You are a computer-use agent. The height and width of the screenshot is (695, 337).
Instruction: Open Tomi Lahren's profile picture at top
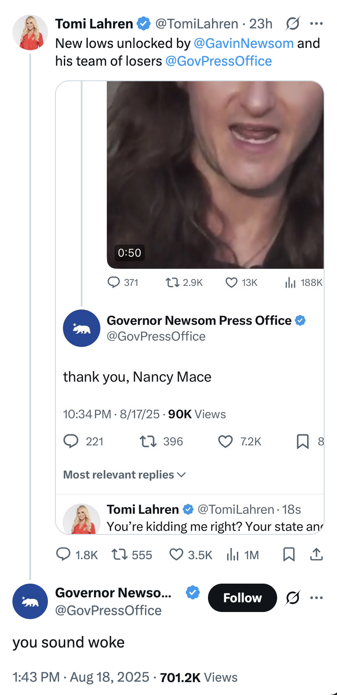click(x=30, y=32)
